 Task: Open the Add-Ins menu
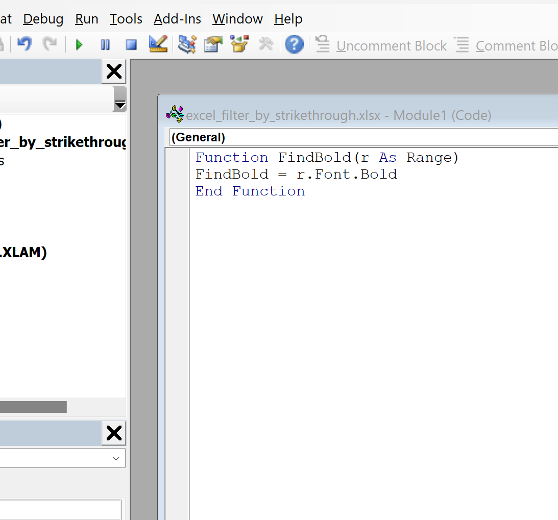tap(177, 19)
